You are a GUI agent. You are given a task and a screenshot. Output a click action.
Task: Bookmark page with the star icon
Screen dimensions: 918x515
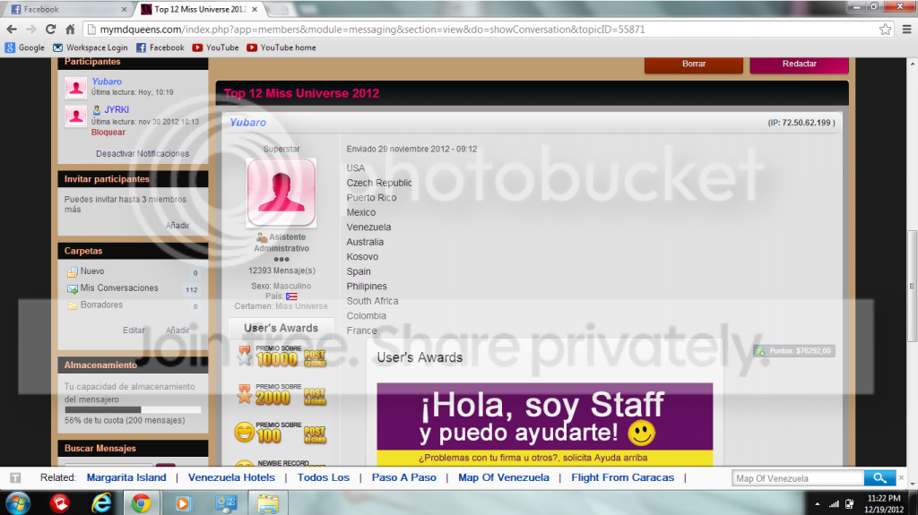[x=885, y=30]
